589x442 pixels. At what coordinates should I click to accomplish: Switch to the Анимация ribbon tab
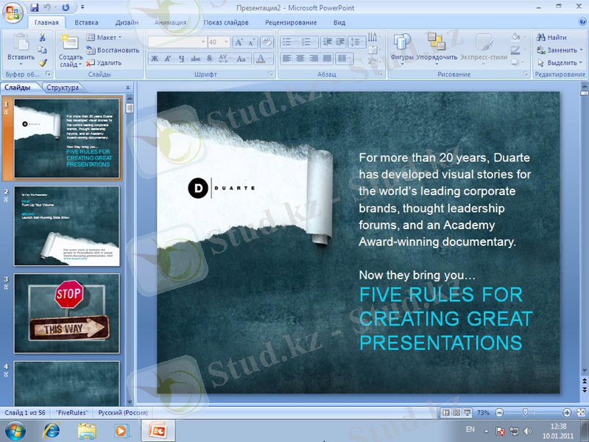click(x=169, y=22)
